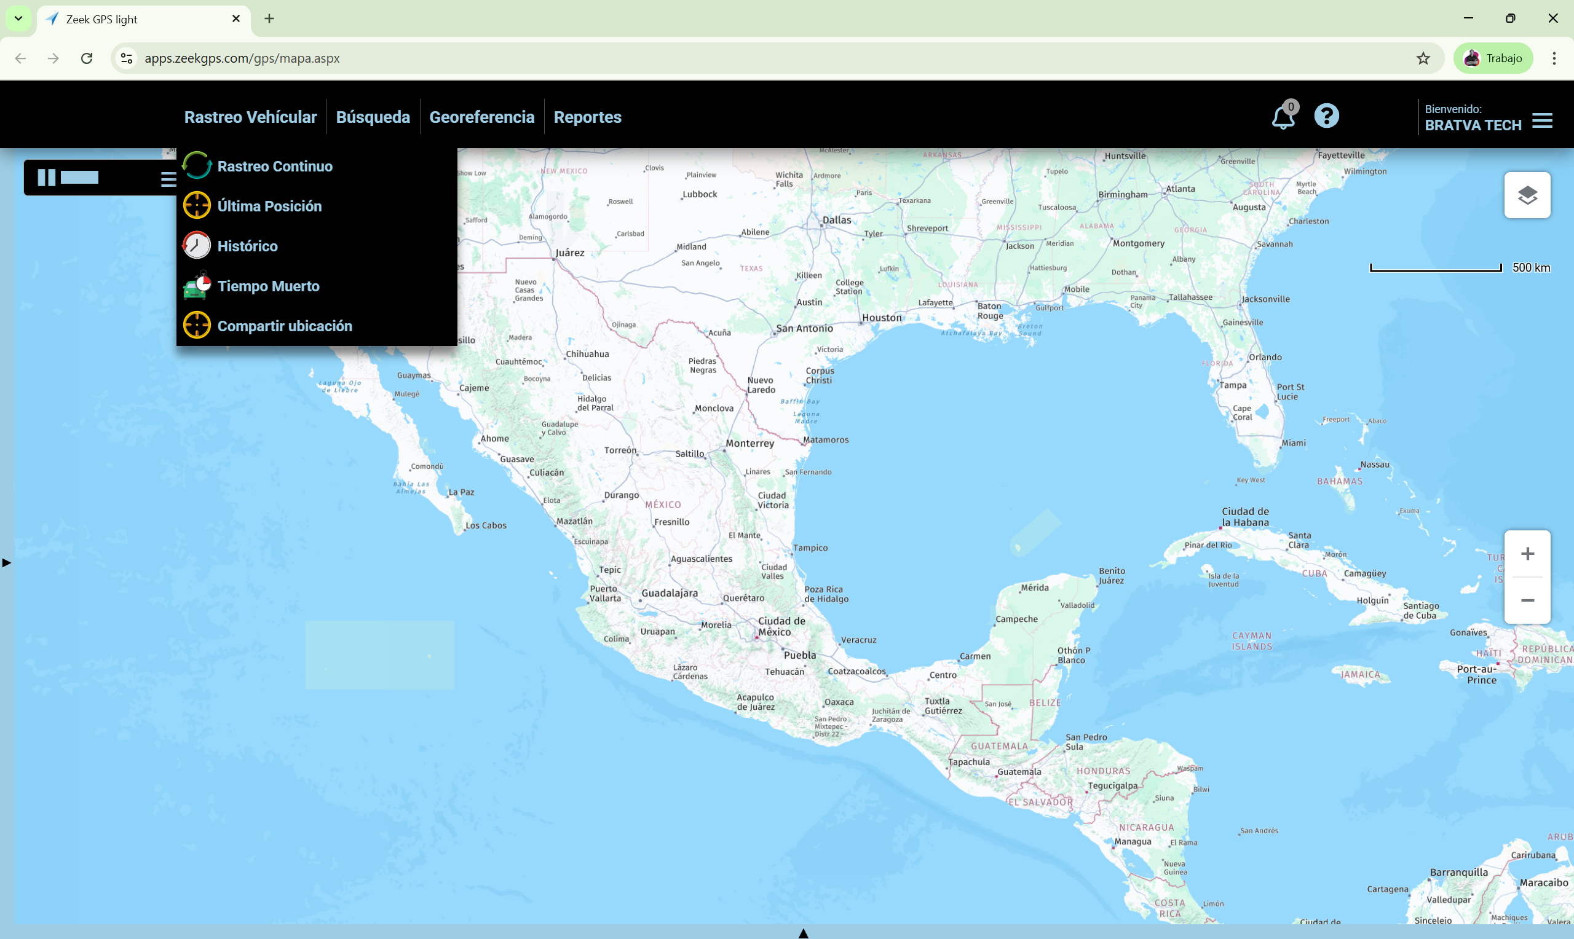1574x939 pixels.
Task: Select Última Posición from dropdown
Action: point(269,206)
